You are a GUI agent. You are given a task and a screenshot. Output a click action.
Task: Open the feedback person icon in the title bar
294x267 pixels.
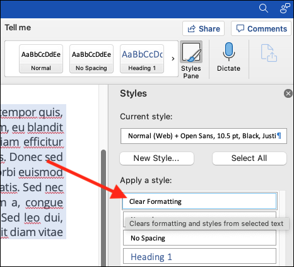tap(285, 8)
